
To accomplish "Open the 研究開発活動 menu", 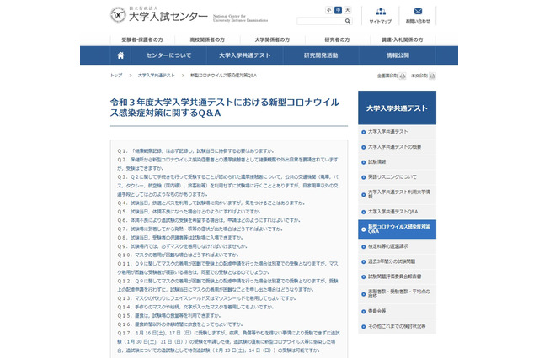I will [321, 55].
